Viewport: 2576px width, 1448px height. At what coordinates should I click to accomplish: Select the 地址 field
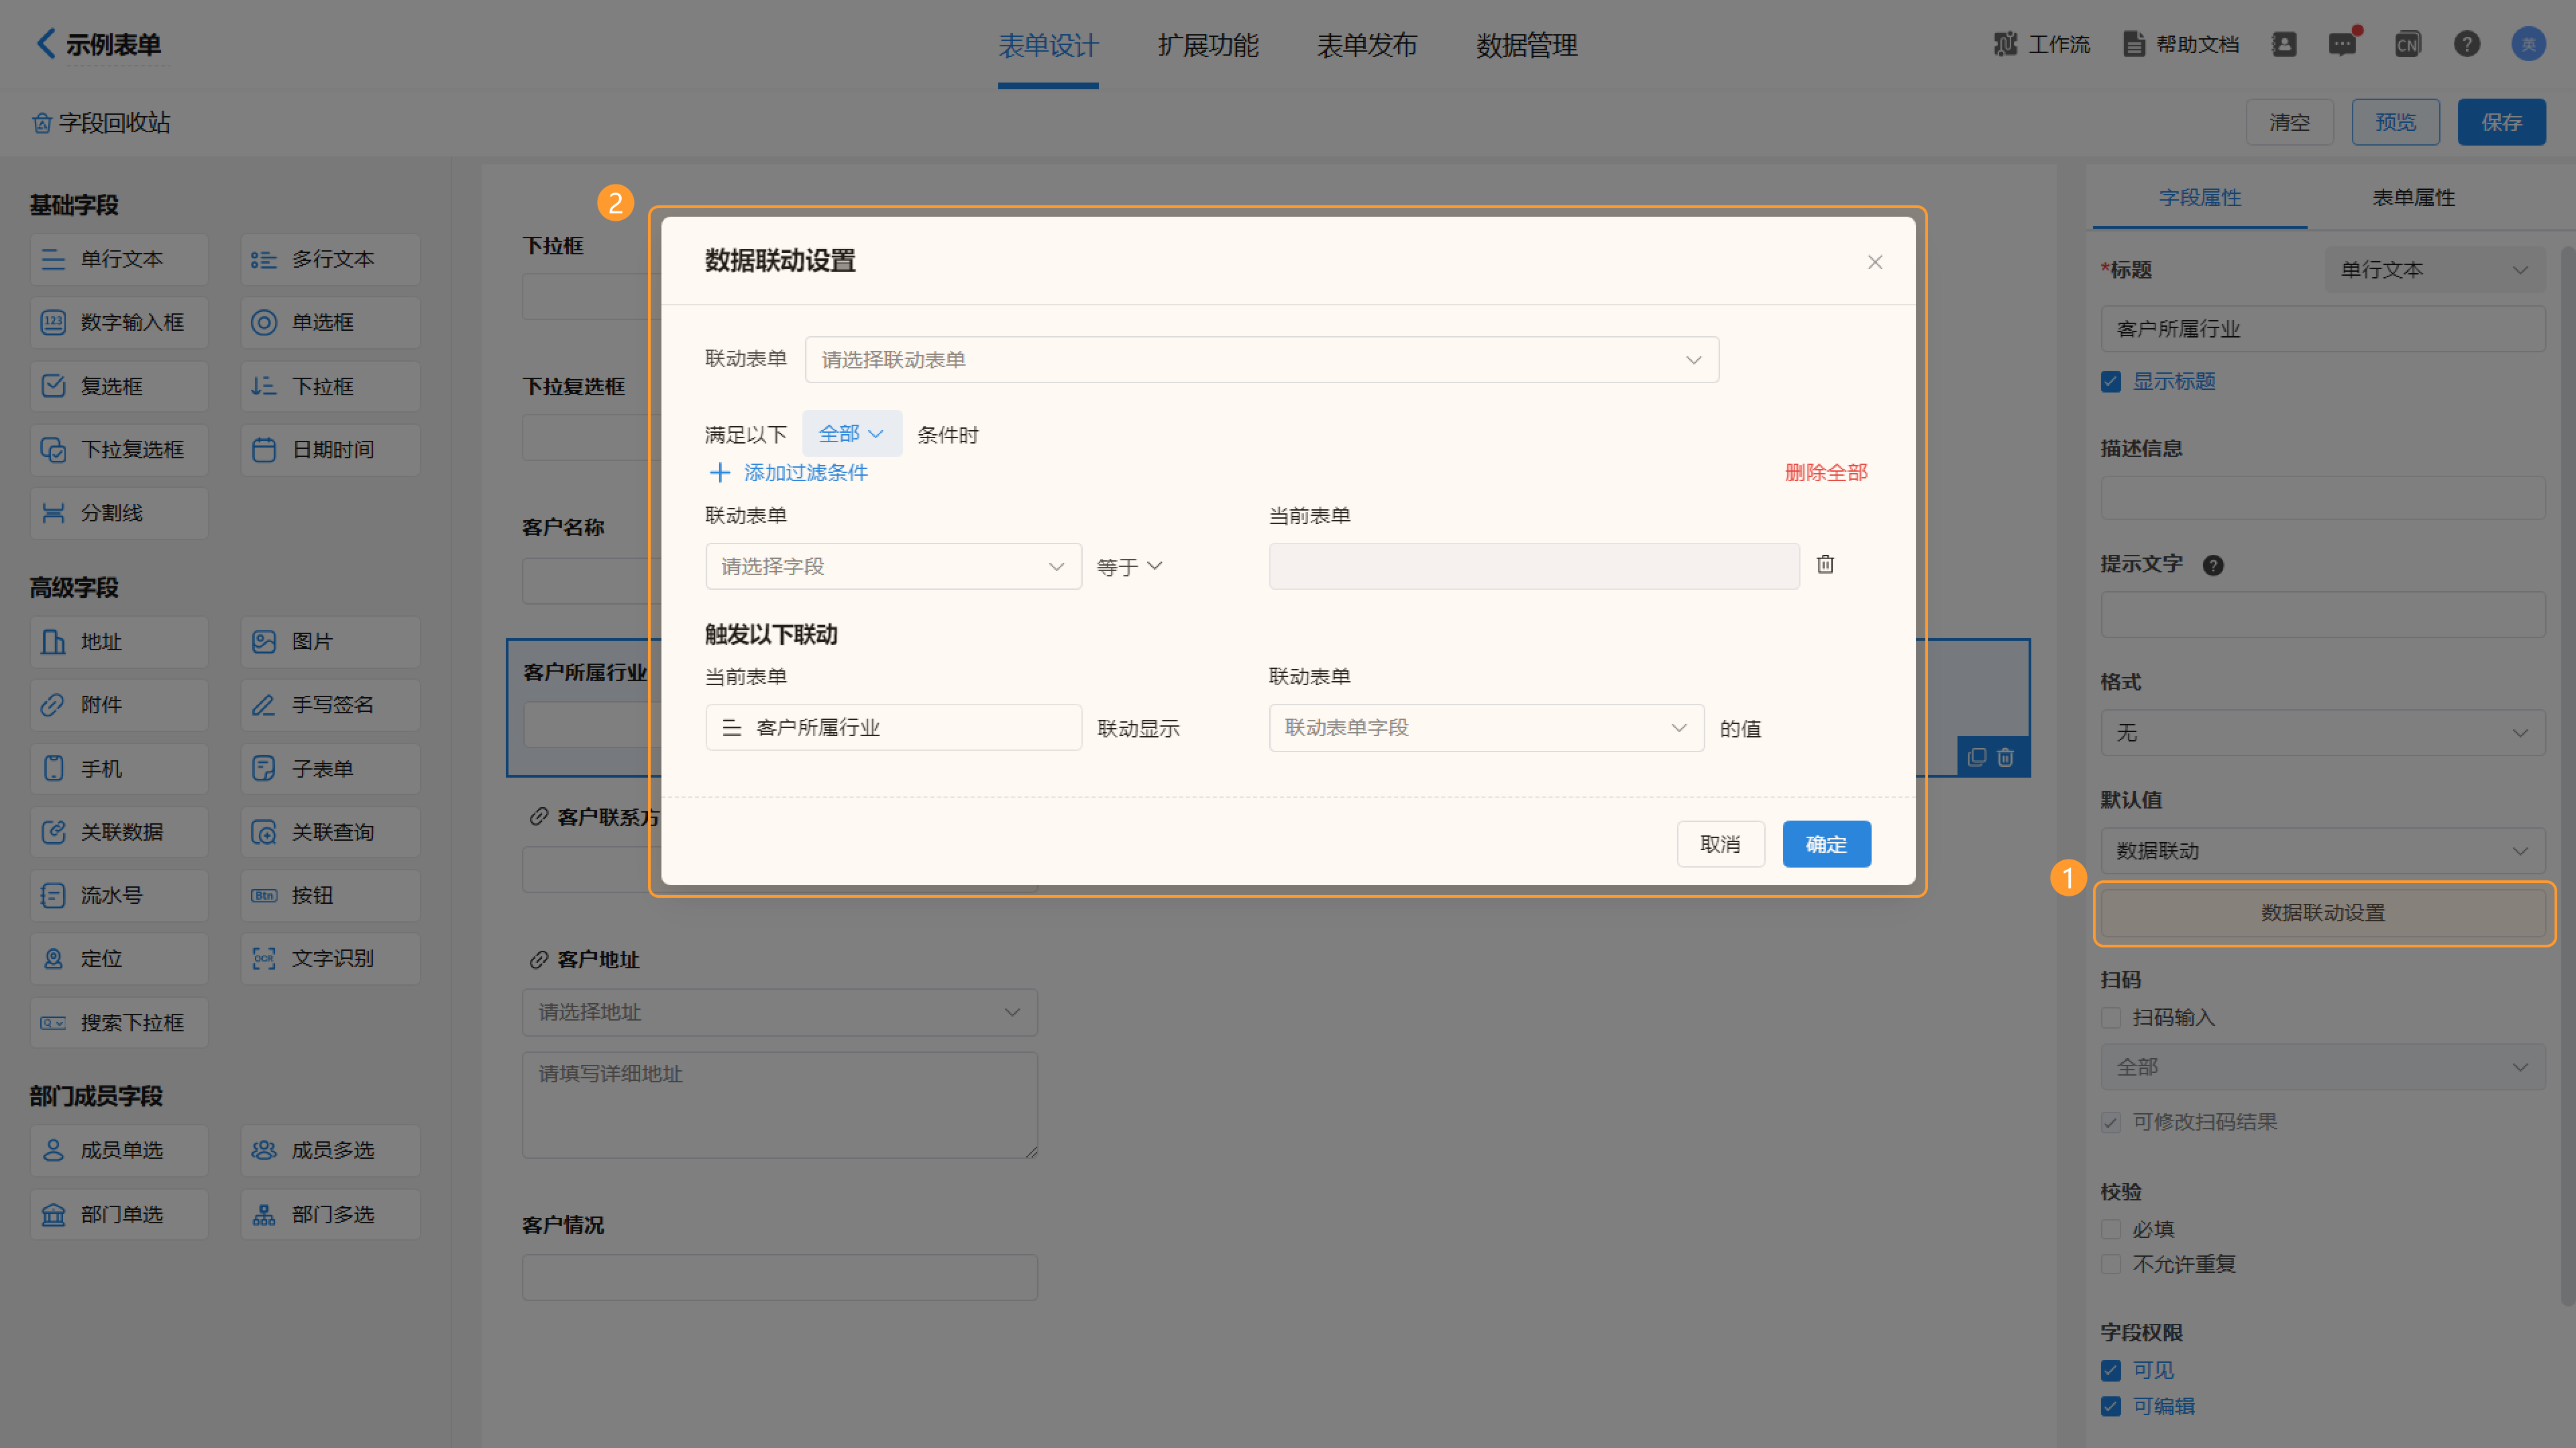pyautogui.click(x=119, y=641)
